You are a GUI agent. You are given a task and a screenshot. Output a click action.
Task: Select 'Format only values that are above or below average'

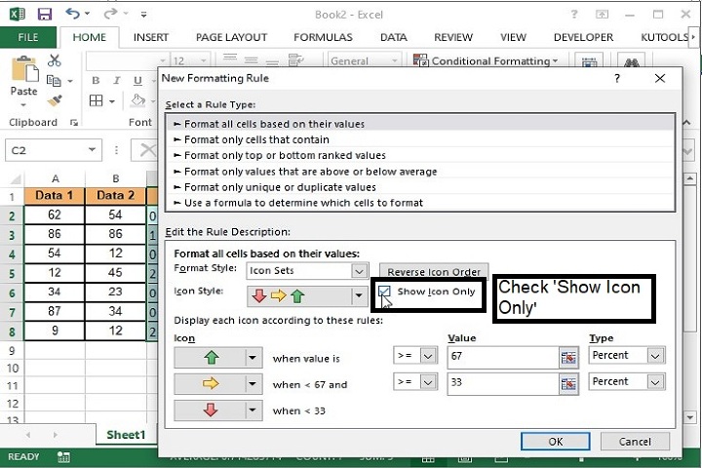click(420, 172)
